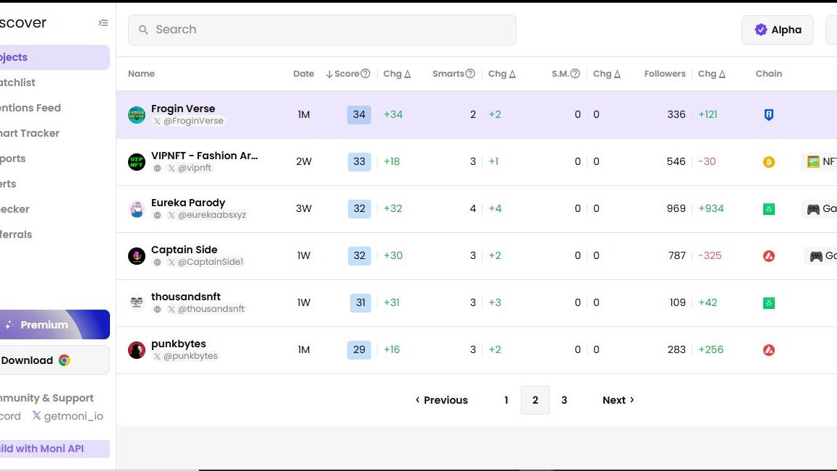
Task: Click the chain icon for Eureka Parody
Action: [769, 209]
